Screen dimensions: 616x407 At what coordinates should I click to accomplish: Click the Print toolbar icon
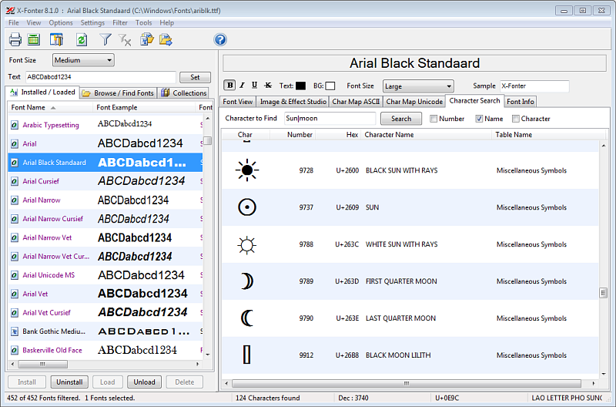[15, 39]
